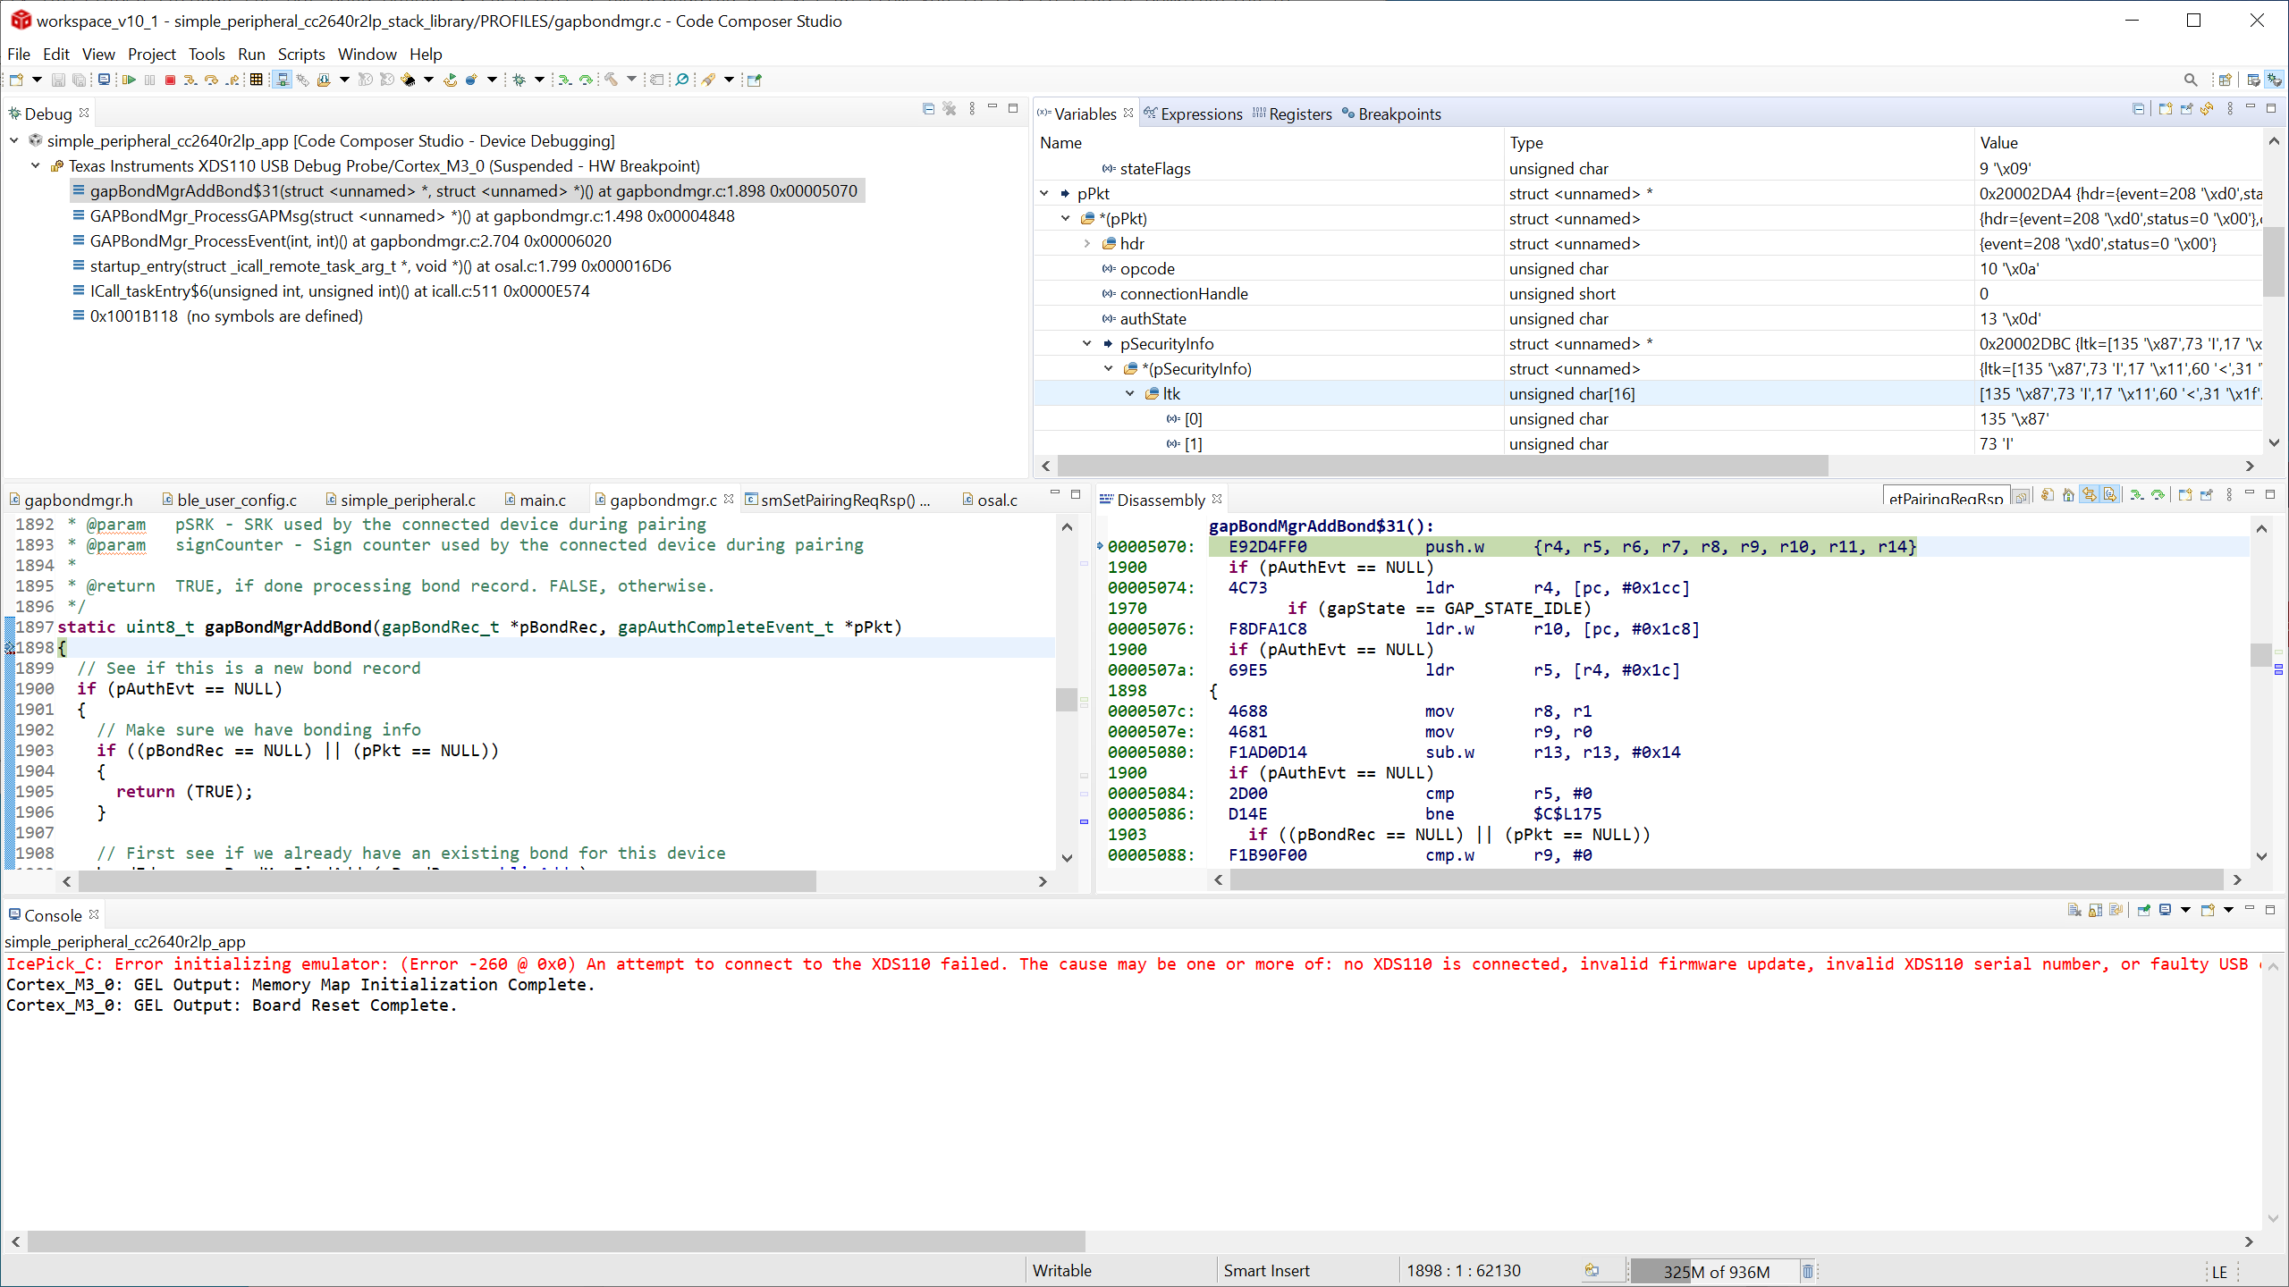Click the CPU reset chip icon
The image size is (2289, 1287).
(x=408, y=80)
